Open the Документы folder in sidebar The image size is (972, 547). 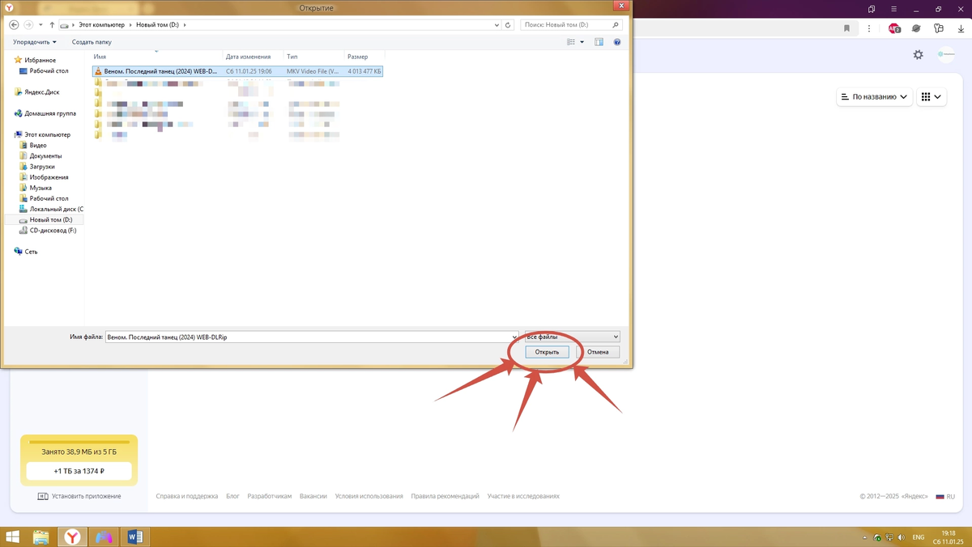(x=45, y=156)
